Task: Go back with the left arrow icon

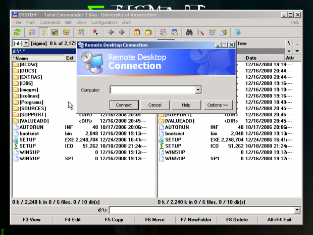Action: 111,32
